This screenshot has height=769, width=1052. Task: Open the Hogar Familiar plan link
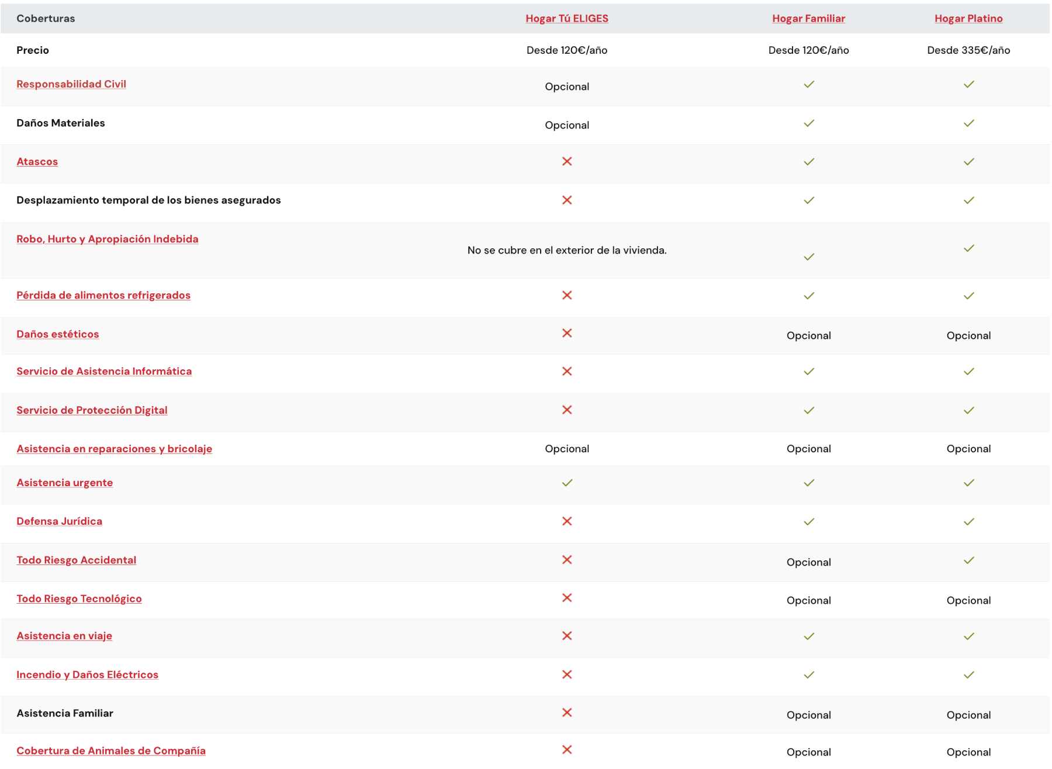point(808,18)
